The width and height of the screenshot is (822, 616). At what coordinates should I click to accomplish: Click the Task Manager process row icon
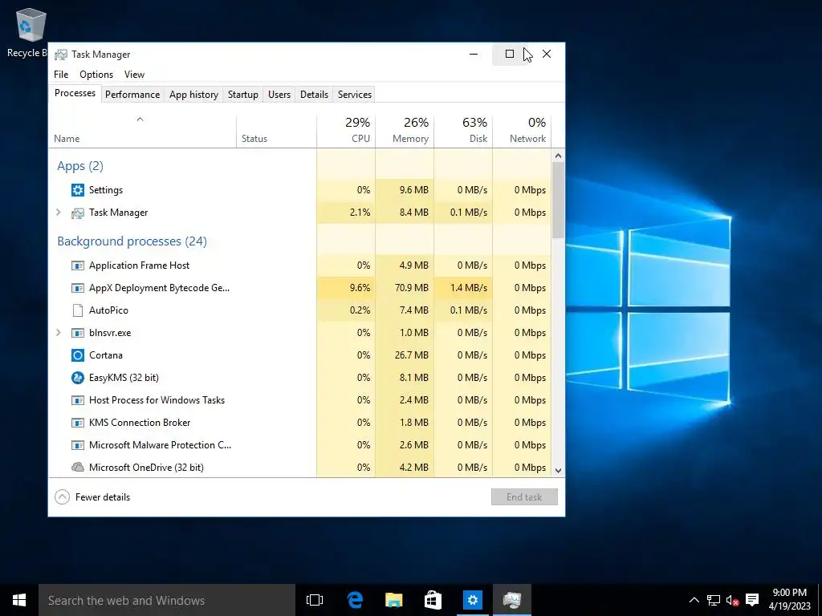click(x=78, y=213)
